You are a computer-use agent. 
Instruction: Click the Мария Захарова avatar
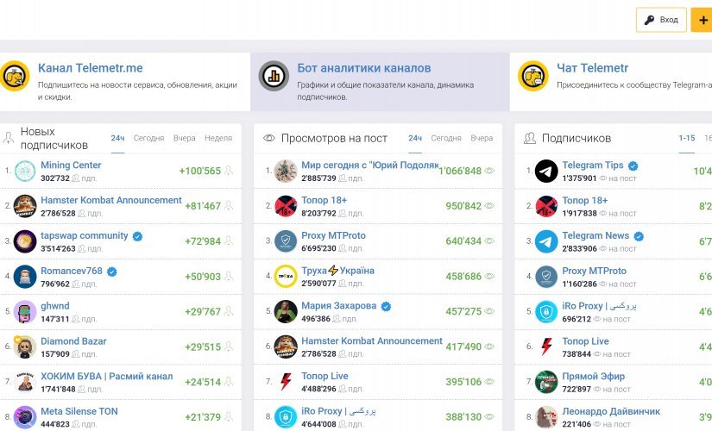click(286, 312)
